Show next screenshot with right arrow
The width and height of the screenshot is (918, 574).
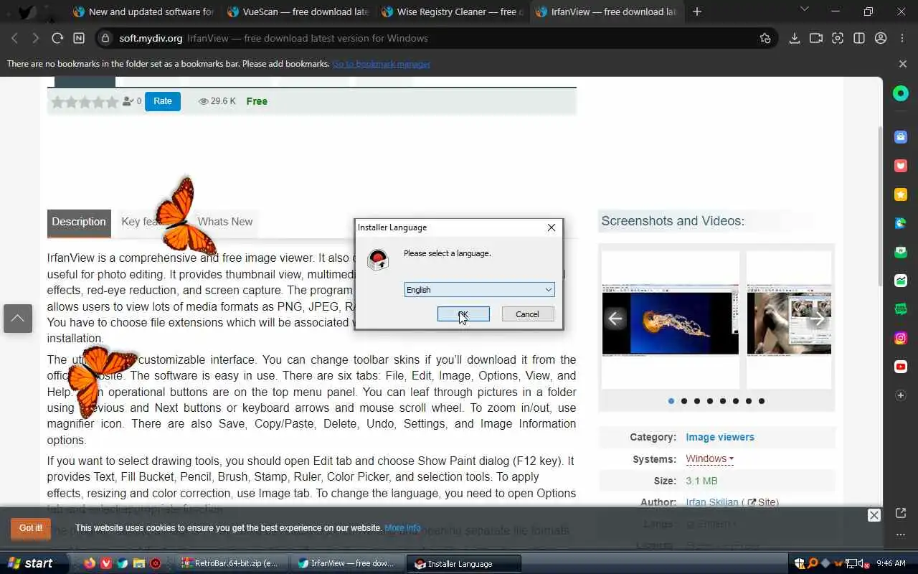pos(818,319)
